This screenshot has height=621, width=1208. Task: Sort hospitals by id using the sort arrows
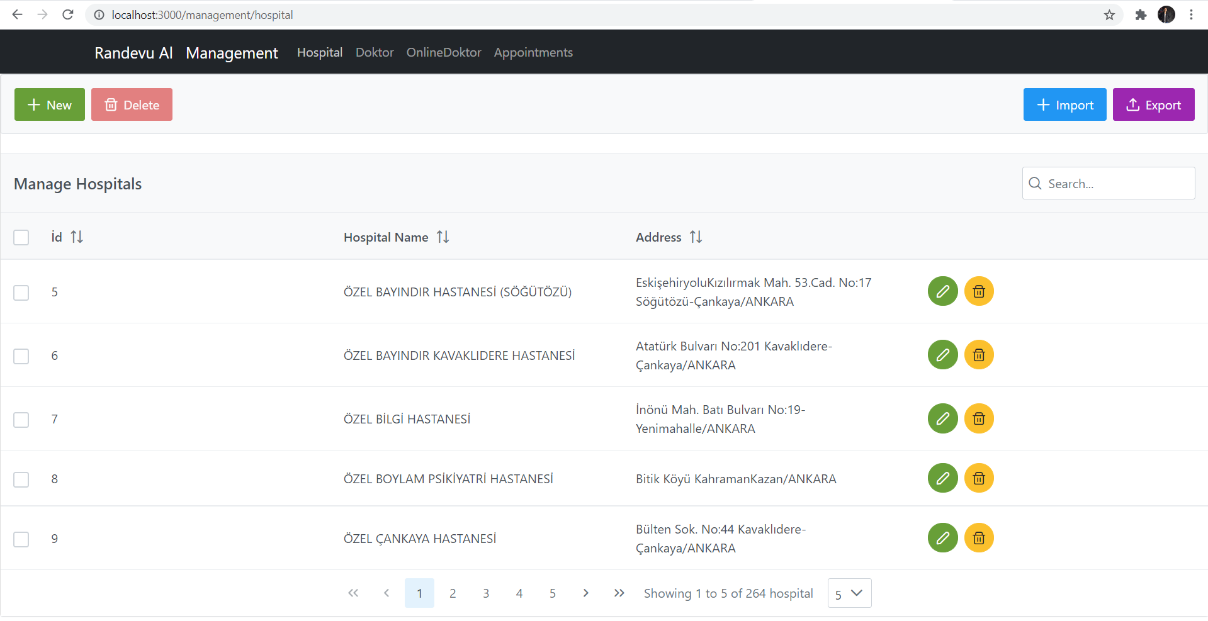[77, 237]
